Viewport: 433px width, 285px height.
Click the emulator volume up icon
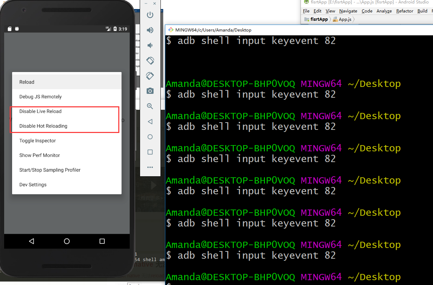pos(150,30)
